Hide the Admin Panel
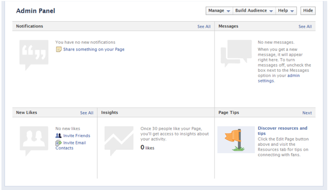329x190 pixels. coord(308,11)
